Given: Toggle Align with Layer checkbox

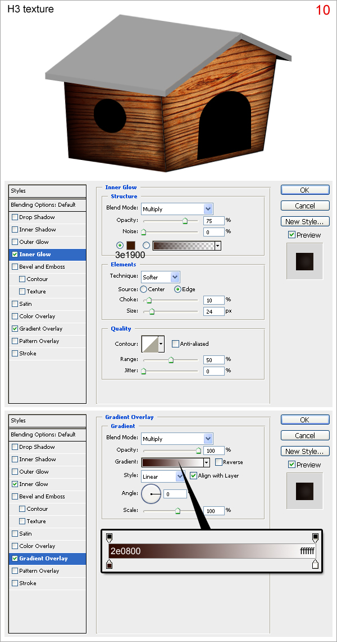Looking at the screenshot, I should click(x=194, y=475).
